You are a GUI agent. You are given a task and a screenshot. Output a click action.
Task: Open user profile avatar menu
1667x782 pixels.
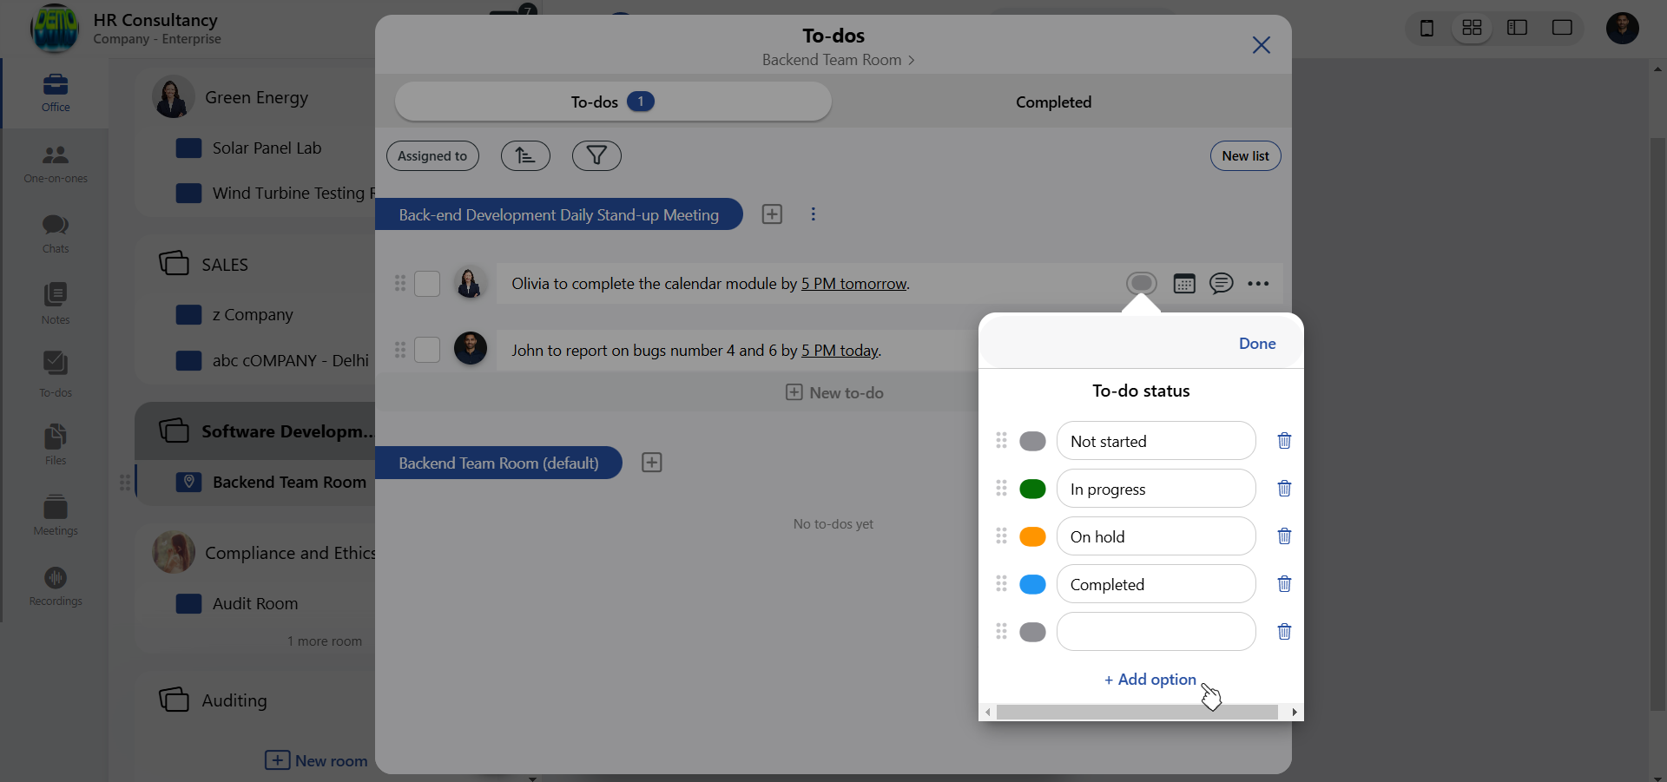[1622, 28]
